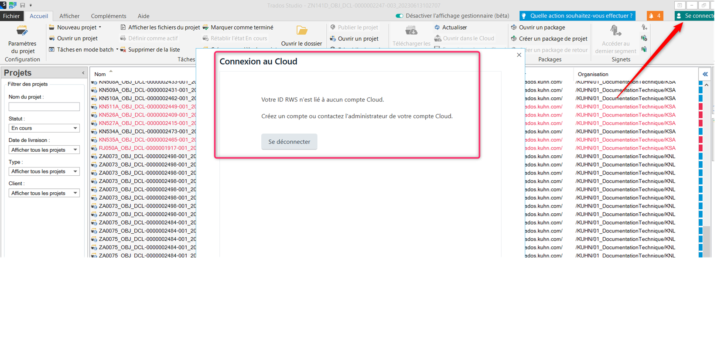Click Ouvrir un package

538,27
